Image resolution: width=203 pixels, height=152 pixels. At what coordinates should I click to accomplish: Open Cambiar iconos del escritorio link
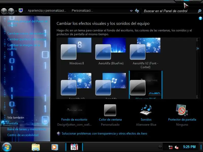pyautogui.click(x=27, y=33)
